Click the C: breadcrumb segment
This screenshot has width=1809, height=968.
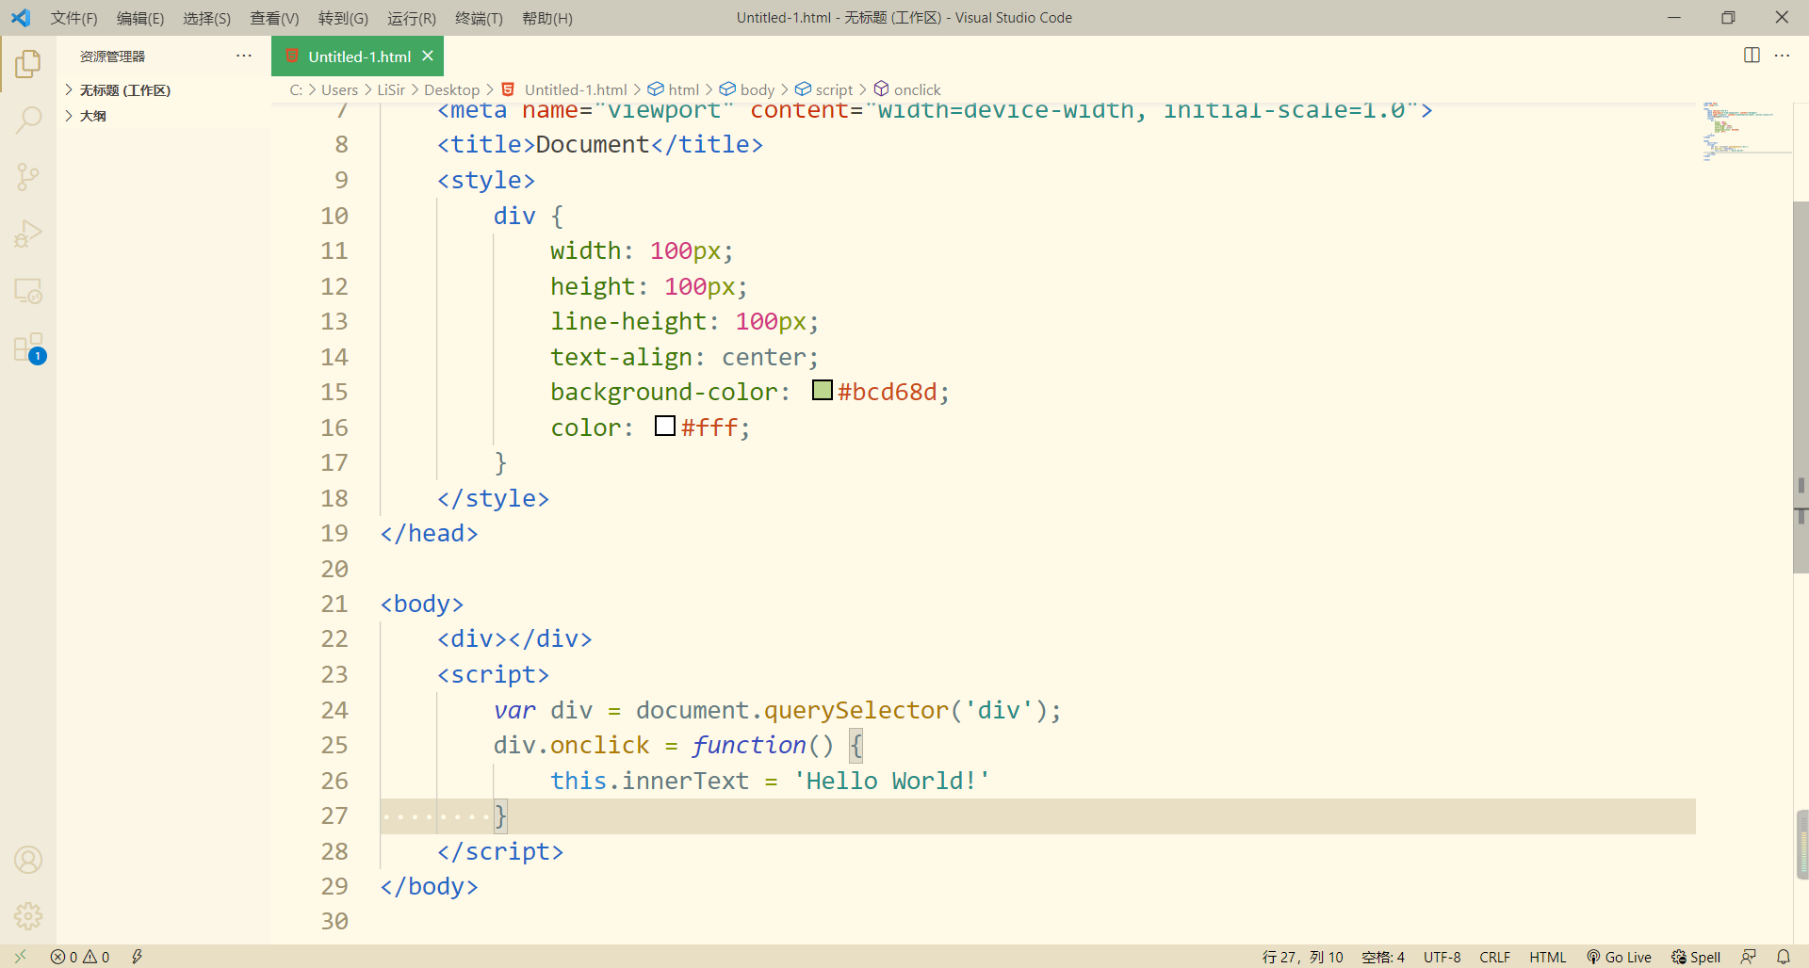click(296, 89)
